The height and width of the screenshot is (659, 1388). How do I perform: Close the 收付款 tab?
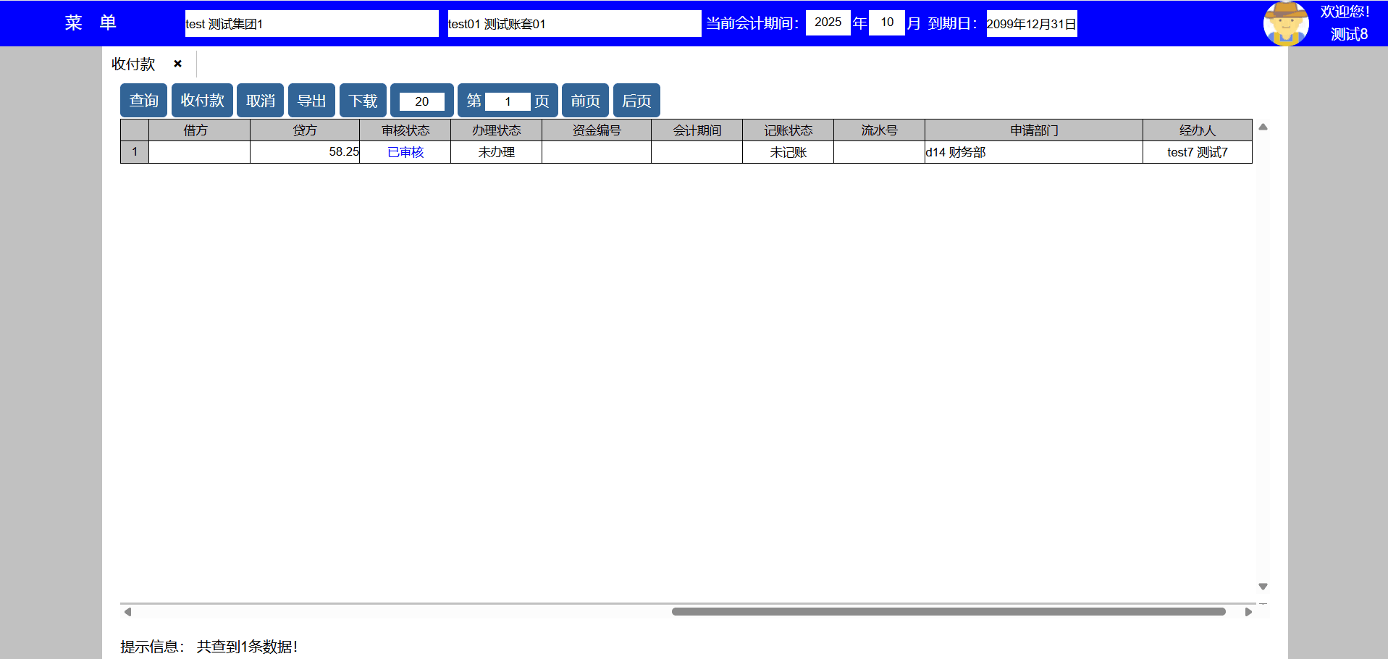[x=177, y=64]
